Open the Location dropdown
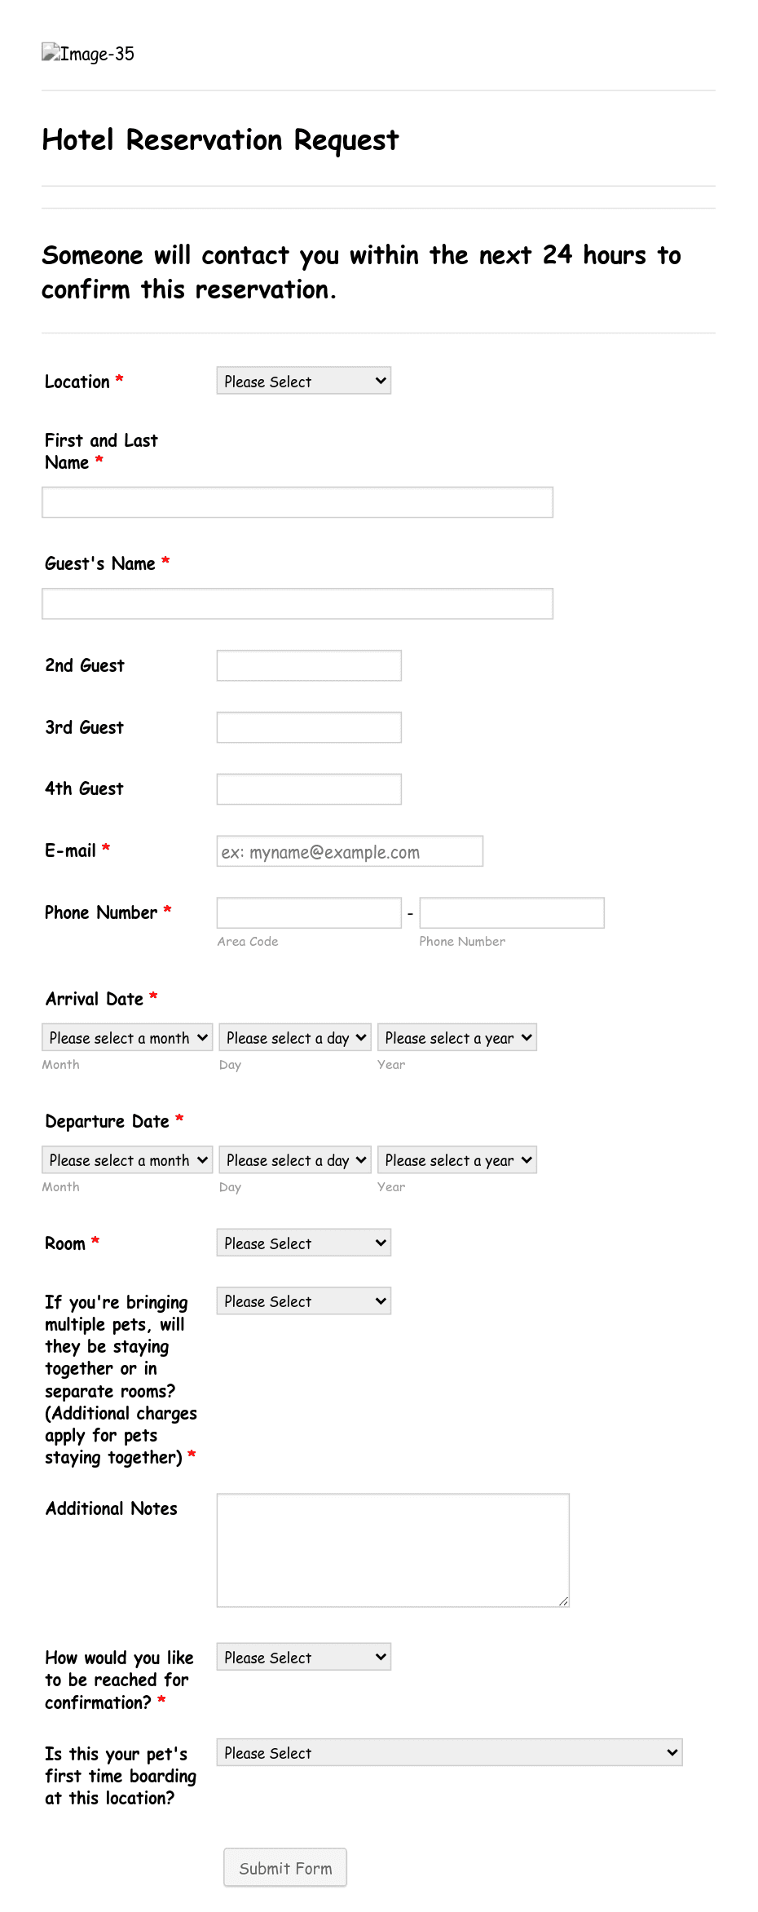Image resolution: width=758 pixels, height=1912 pixels. 302,380
